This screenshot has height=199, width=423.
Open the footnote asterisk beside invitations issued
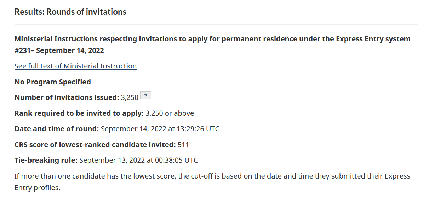pos(145,96)
